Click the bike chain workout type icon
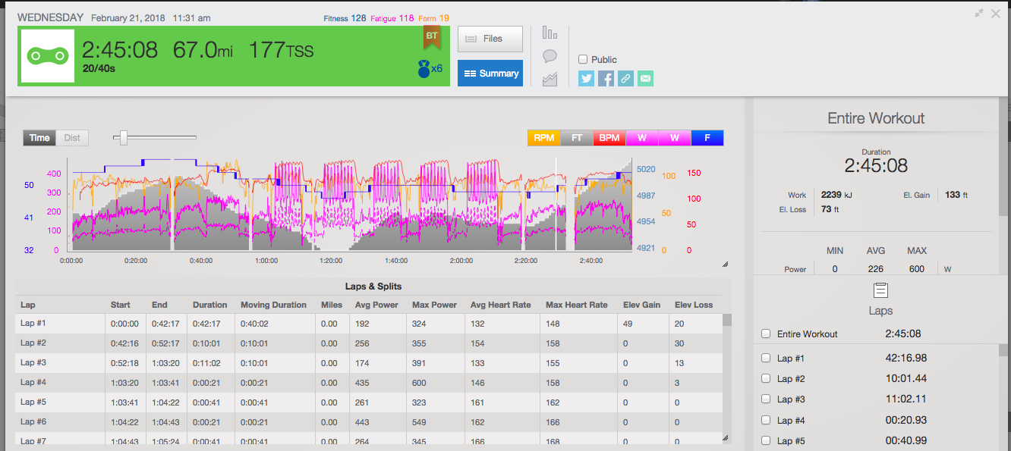The width and height of the screenshot is (1011, 451). click(47, 56)
